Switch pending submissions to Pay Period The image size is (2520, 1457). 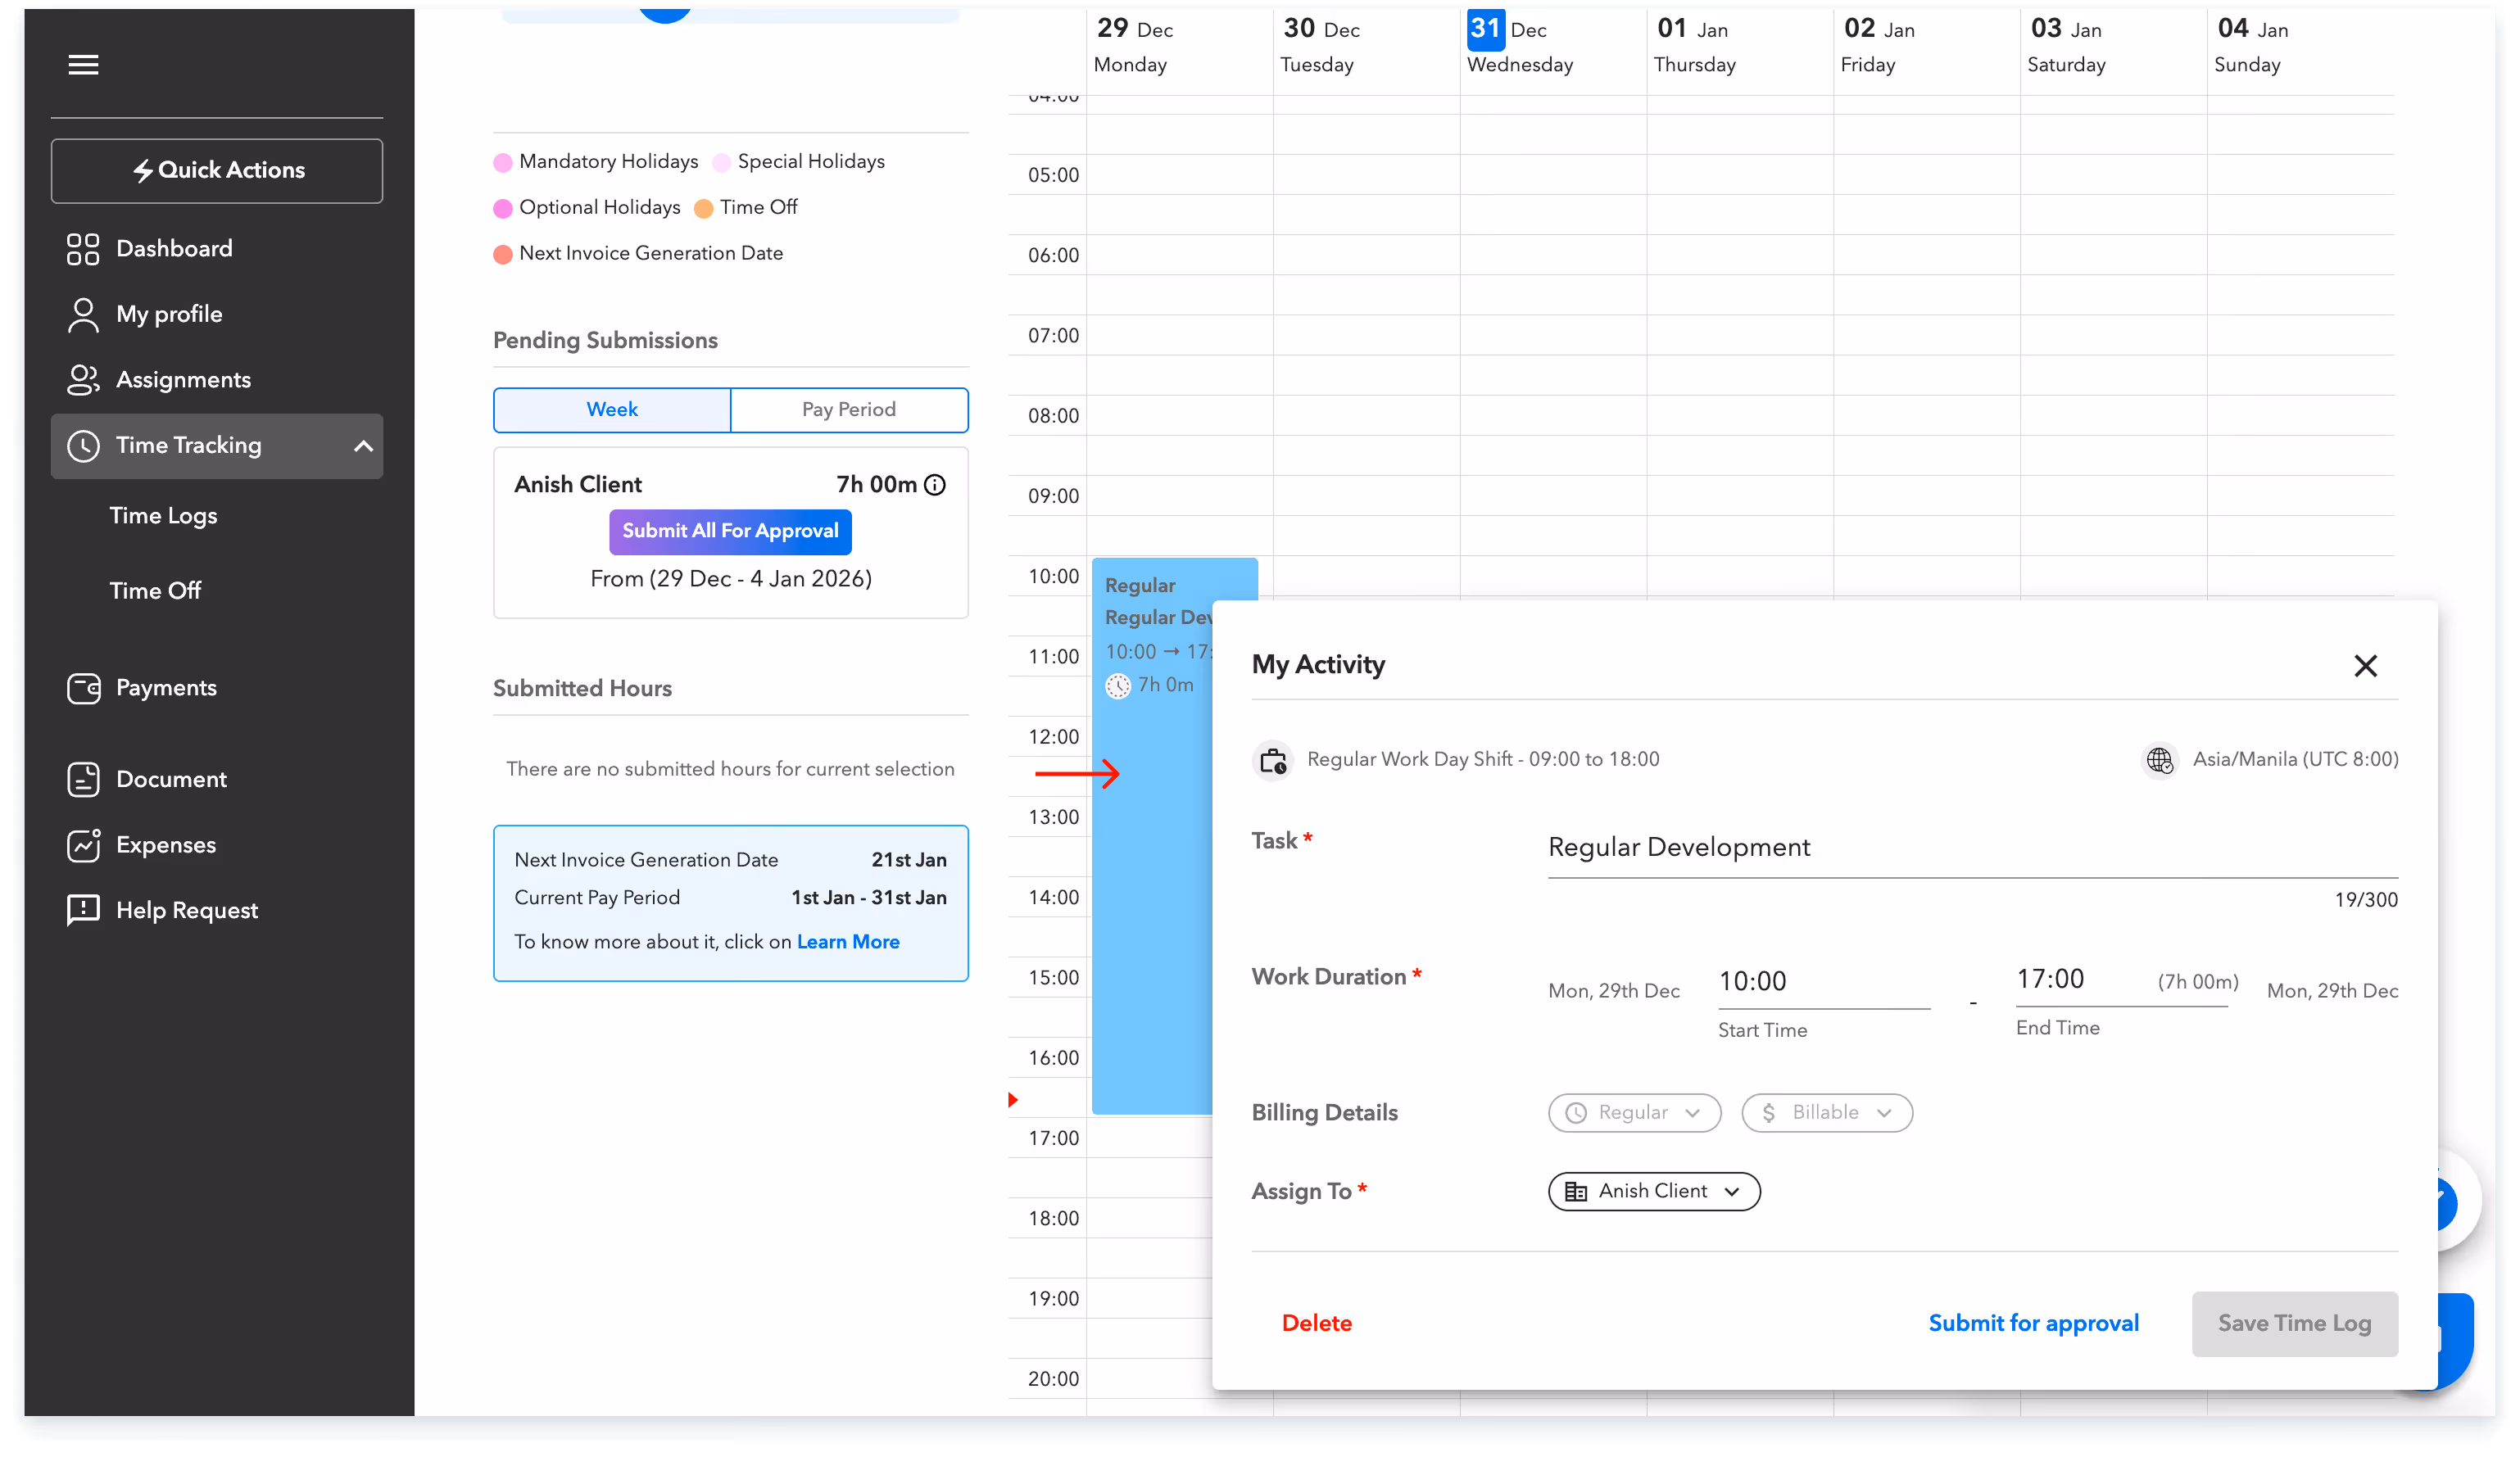point(848,410)
